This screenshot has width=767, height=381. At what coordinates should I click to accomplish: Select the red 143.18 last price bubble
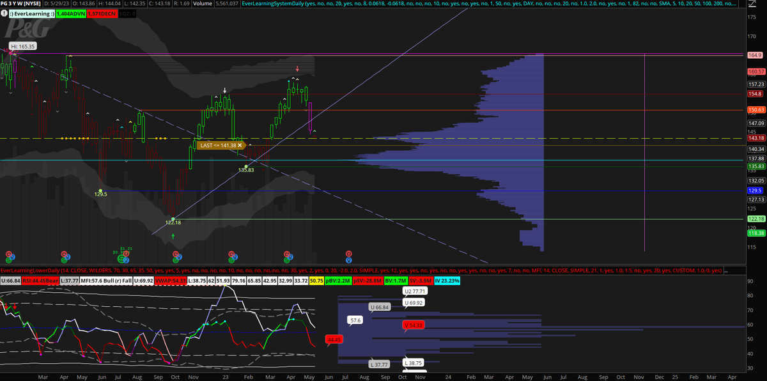coord(756,138)
